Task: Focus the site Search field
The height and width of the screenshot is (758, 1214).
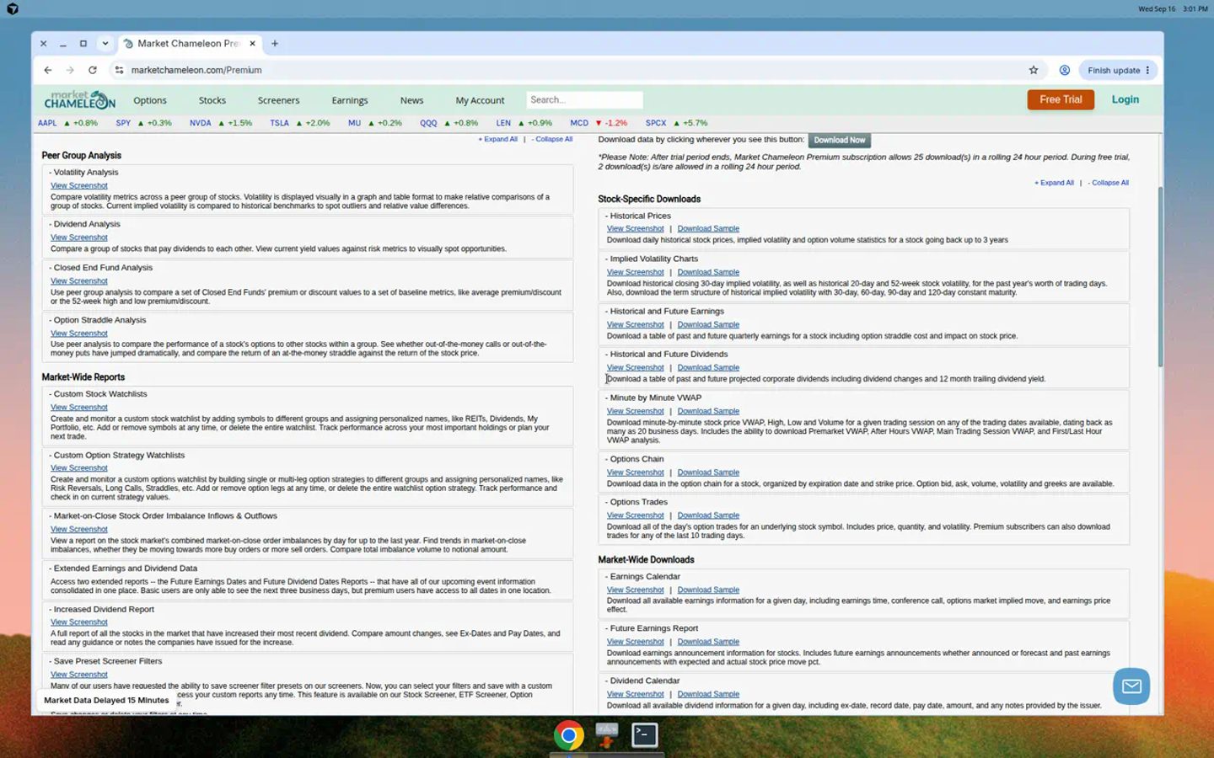Action: tap(584, 99)
